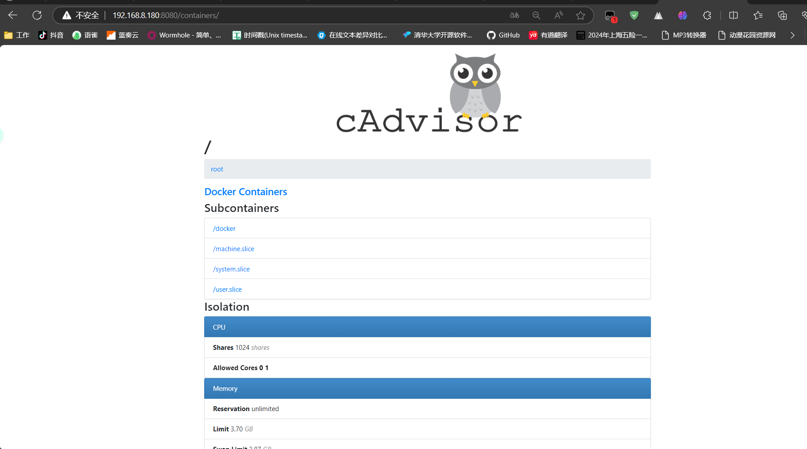Open the translate page icon
Screen dimensions: 807x449
(x=514, y=15)
